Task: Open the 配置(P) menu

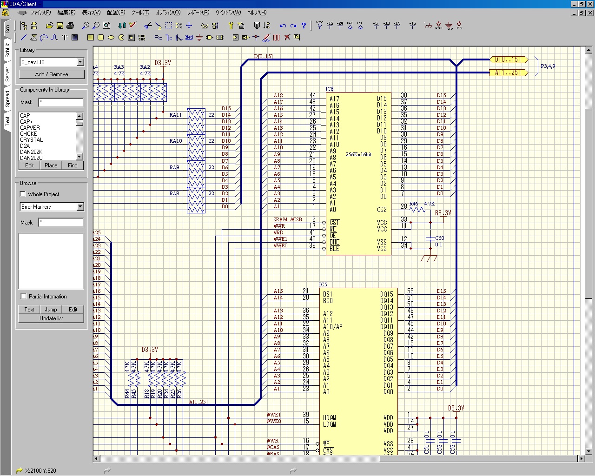Action: click(x=116, y=13)
